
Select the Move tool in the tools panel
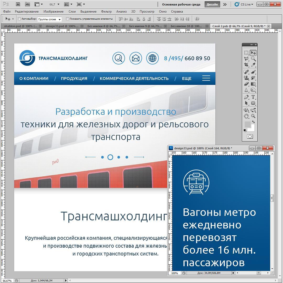[253, 53]
